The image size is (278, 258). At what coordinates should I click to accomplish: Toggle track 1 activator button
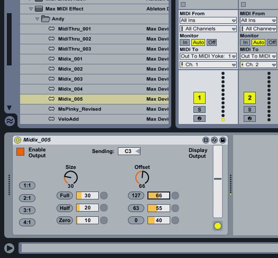click(199, 98)
